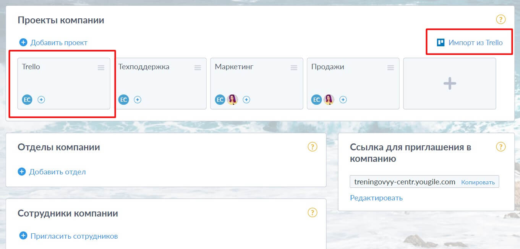Click Импорт из Trello link
The image size is (520, 249).
475,42
